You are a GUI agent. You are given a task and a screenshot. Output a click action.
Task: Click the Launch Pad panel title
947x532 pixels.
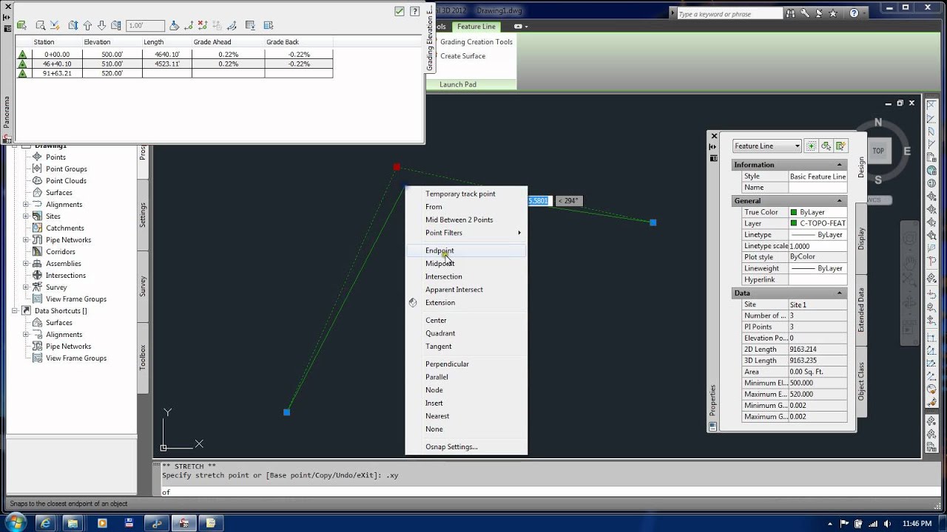(458, 84)
